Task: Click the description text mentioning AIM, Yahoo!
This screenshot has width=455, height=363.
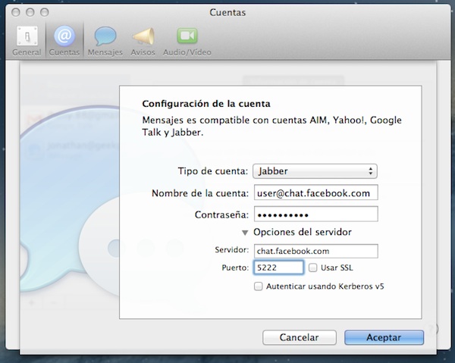Action: (272, 126)
